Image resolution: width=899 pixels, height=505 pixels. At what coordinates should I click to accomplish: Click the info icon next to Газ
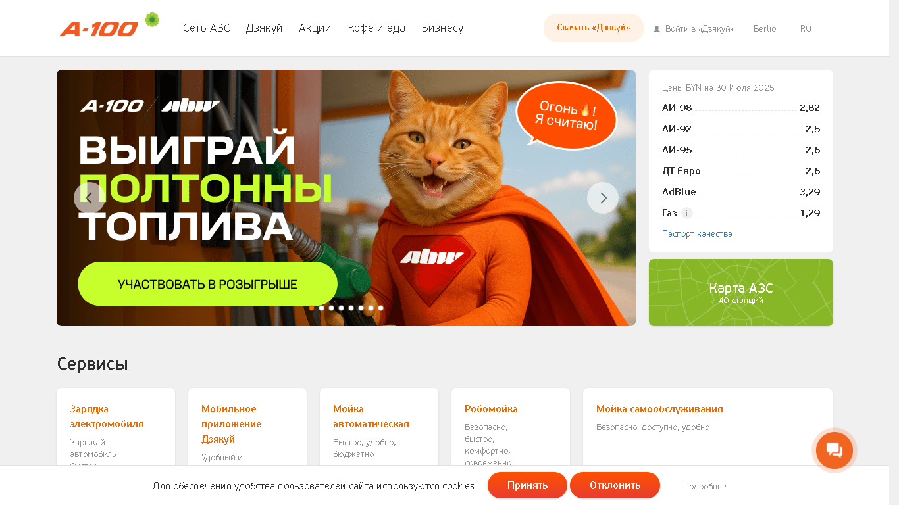pyautogui.click(x=687, y=213)
